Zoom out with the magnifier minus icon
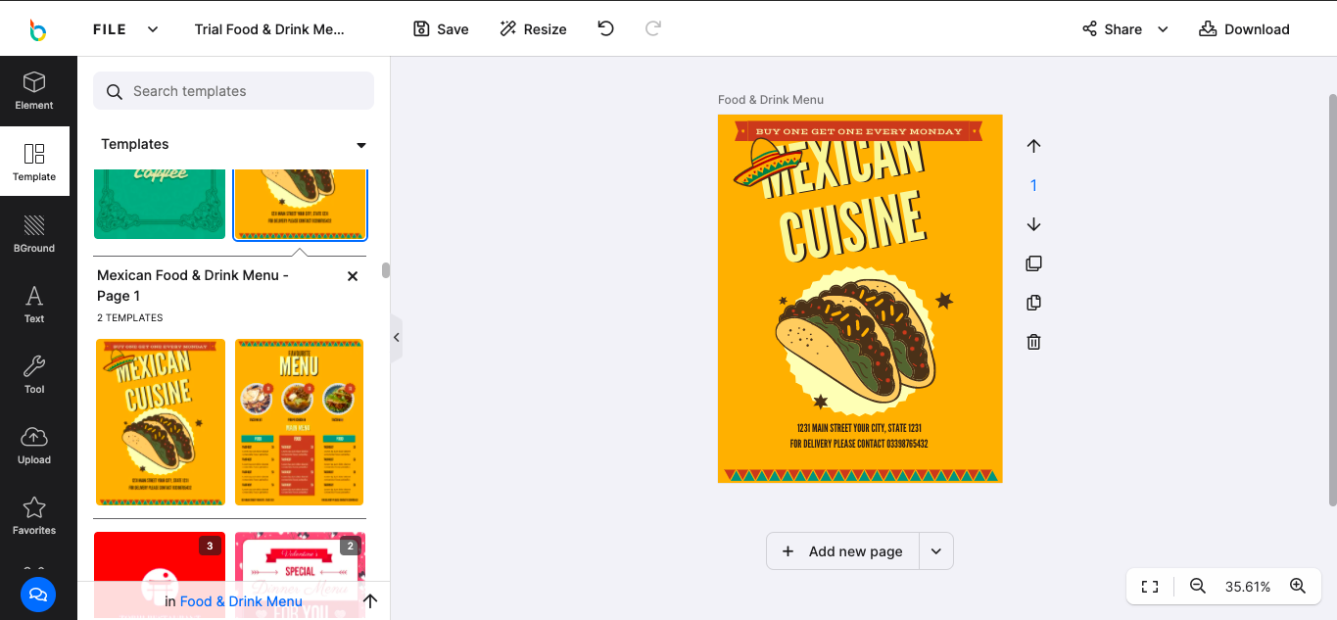The image size is (1337, 620). [1197, 586]
